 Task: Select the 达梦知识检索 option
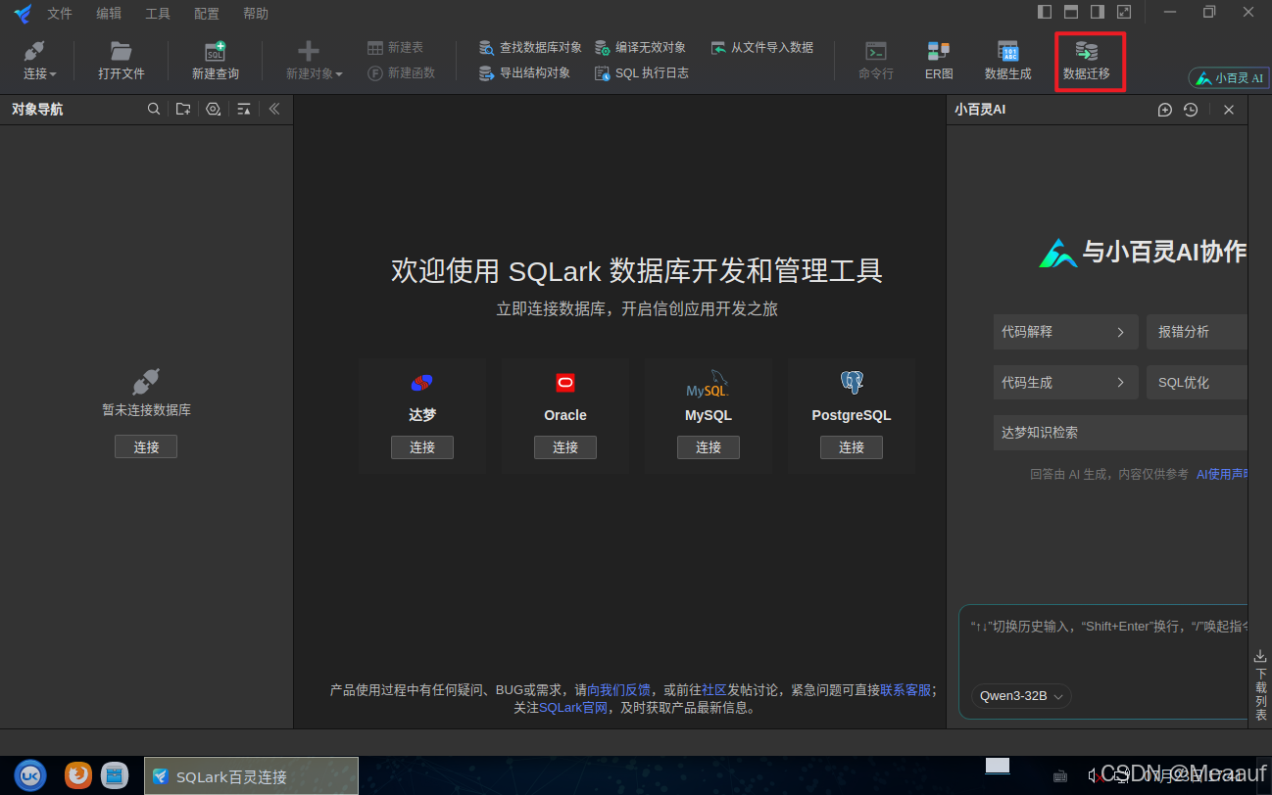pos(1120,433)
